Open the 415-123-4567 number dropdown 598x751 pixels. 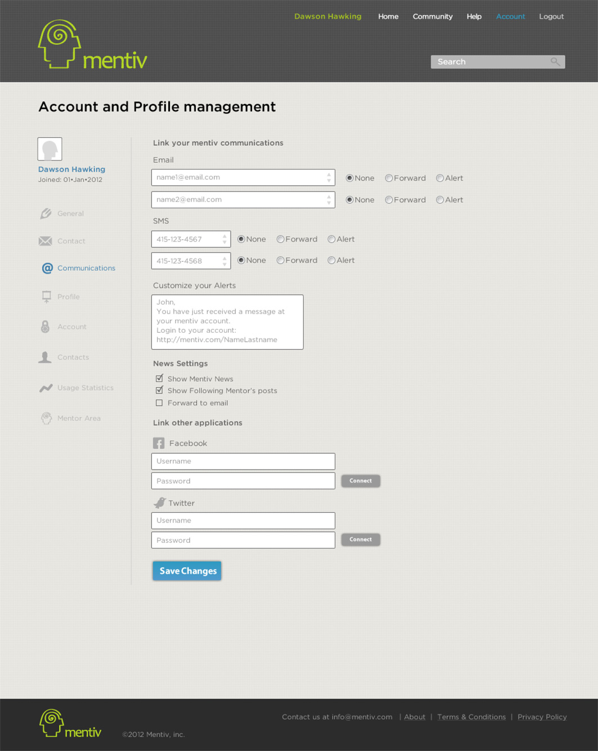pyautogui.click(x=224, y=239)
